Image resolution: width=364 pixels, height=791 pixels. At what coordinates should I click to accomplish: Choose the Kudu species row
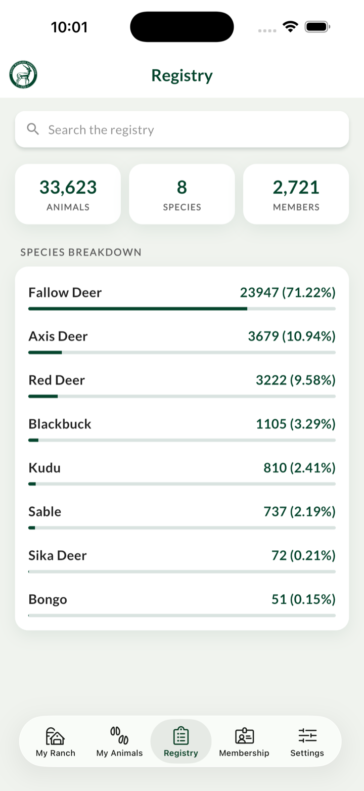[182, 473]
